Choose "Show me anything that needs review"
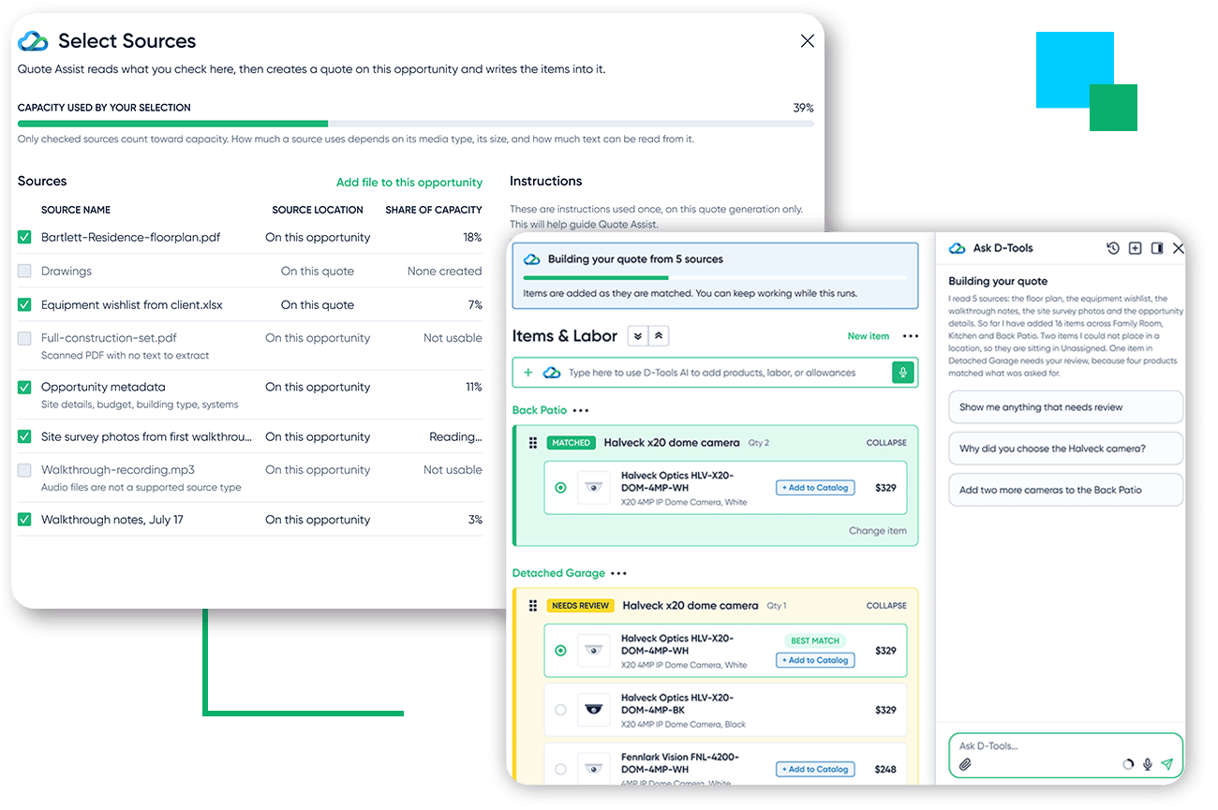 coord(1065,407)
